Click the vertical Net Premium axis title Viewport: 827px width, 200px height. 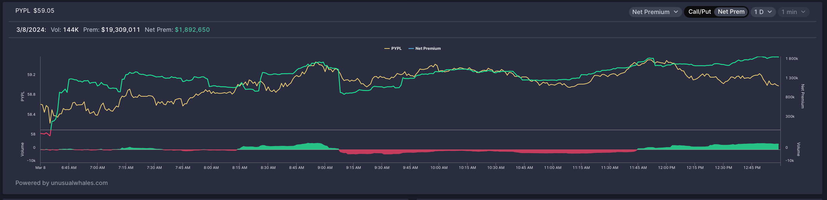(803, 96)
